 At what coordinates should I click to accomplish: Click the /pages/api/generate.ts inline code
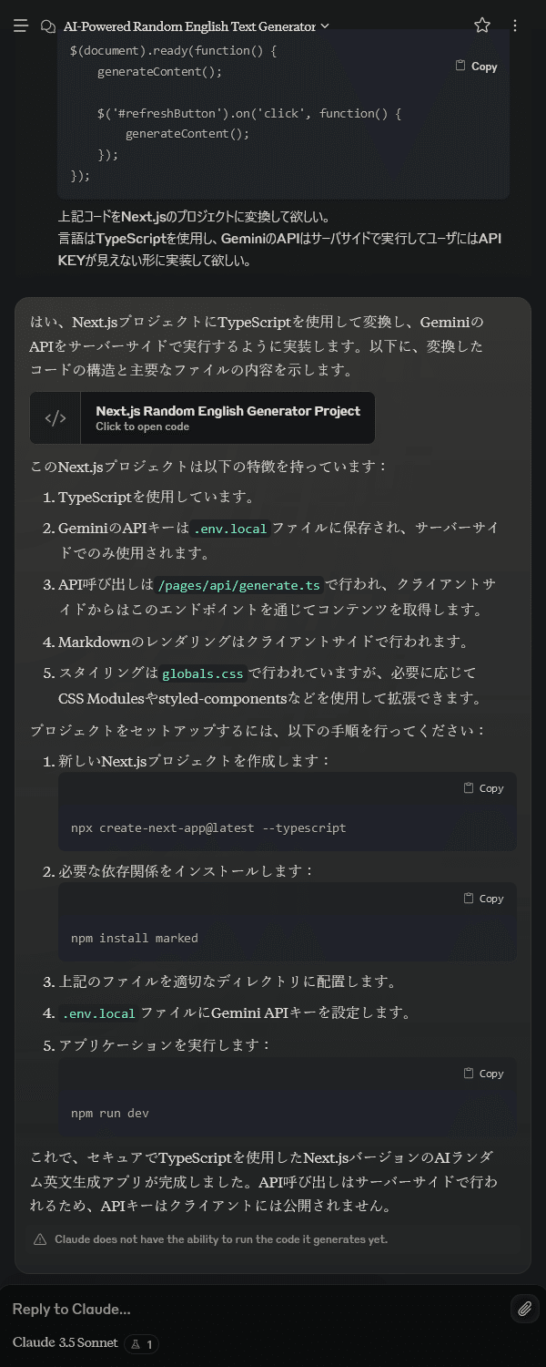239,585
